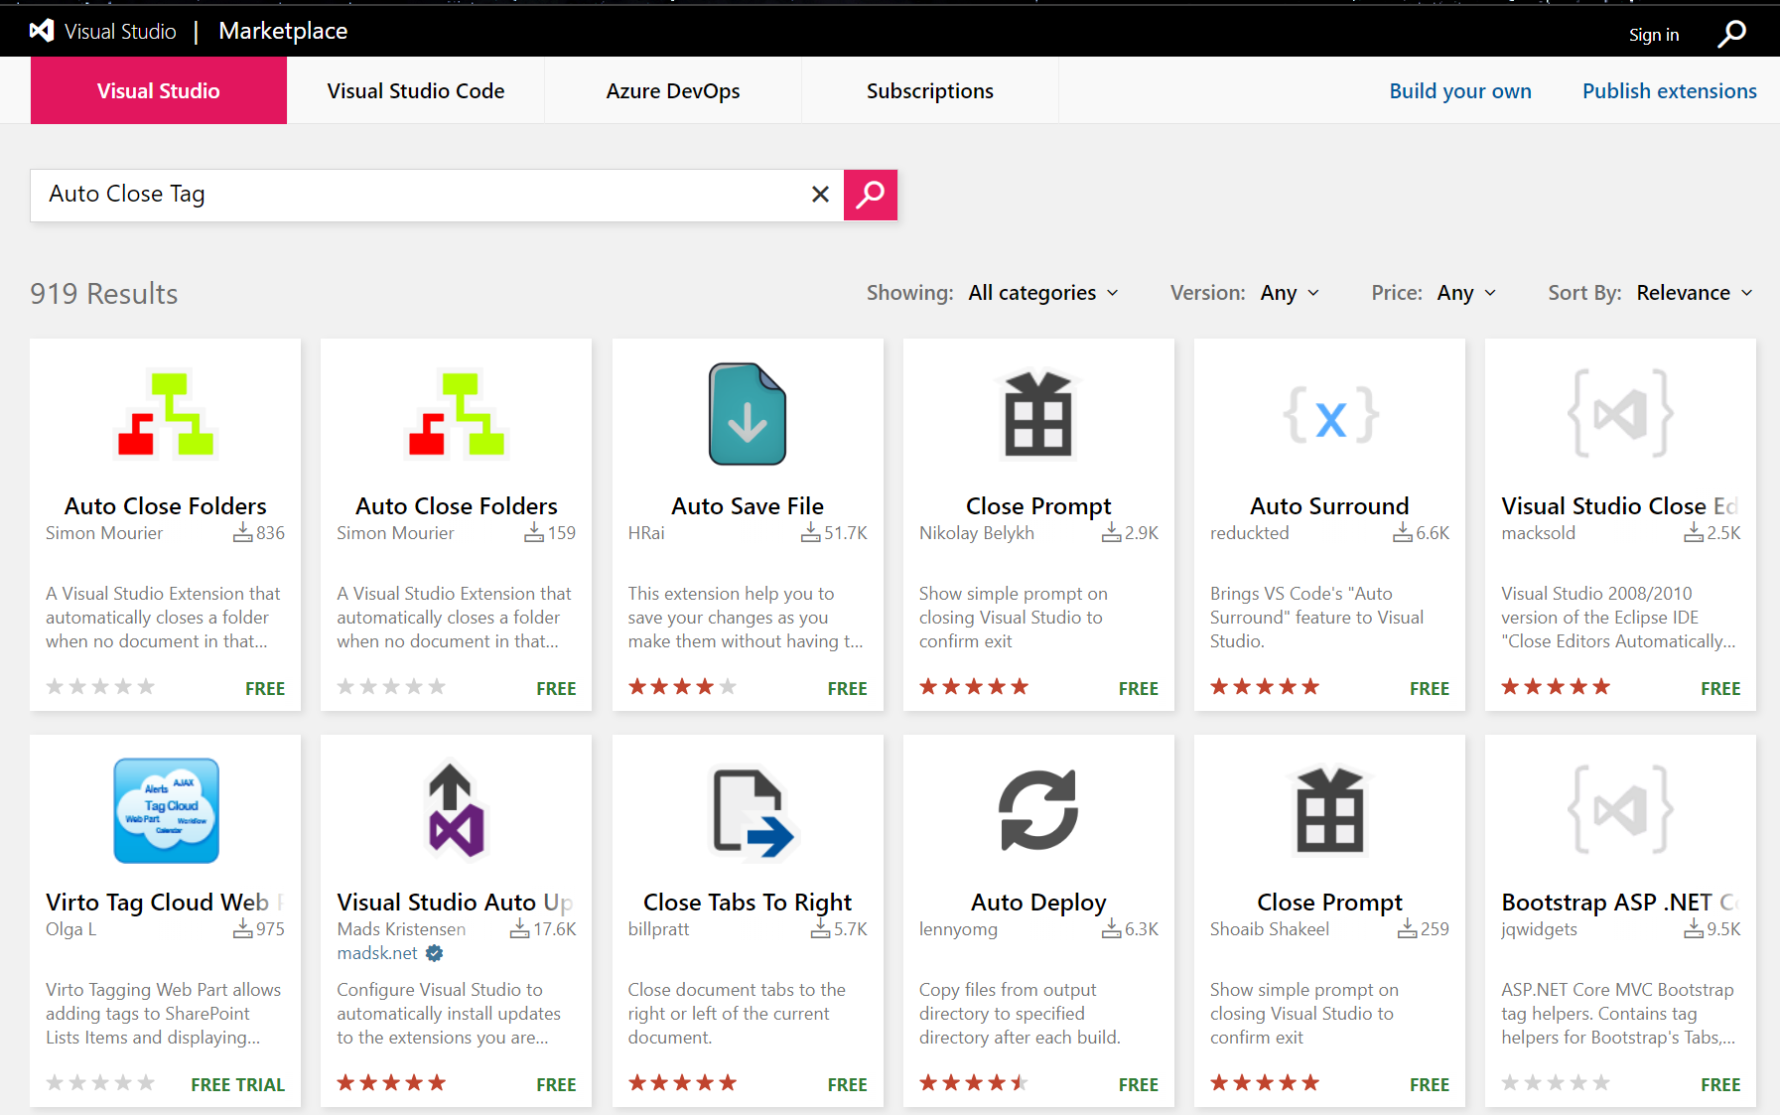Switch to the Subscriptions tab
Image resolution: width=1780 pixels, height=1115 pixels.
[930, 90]
